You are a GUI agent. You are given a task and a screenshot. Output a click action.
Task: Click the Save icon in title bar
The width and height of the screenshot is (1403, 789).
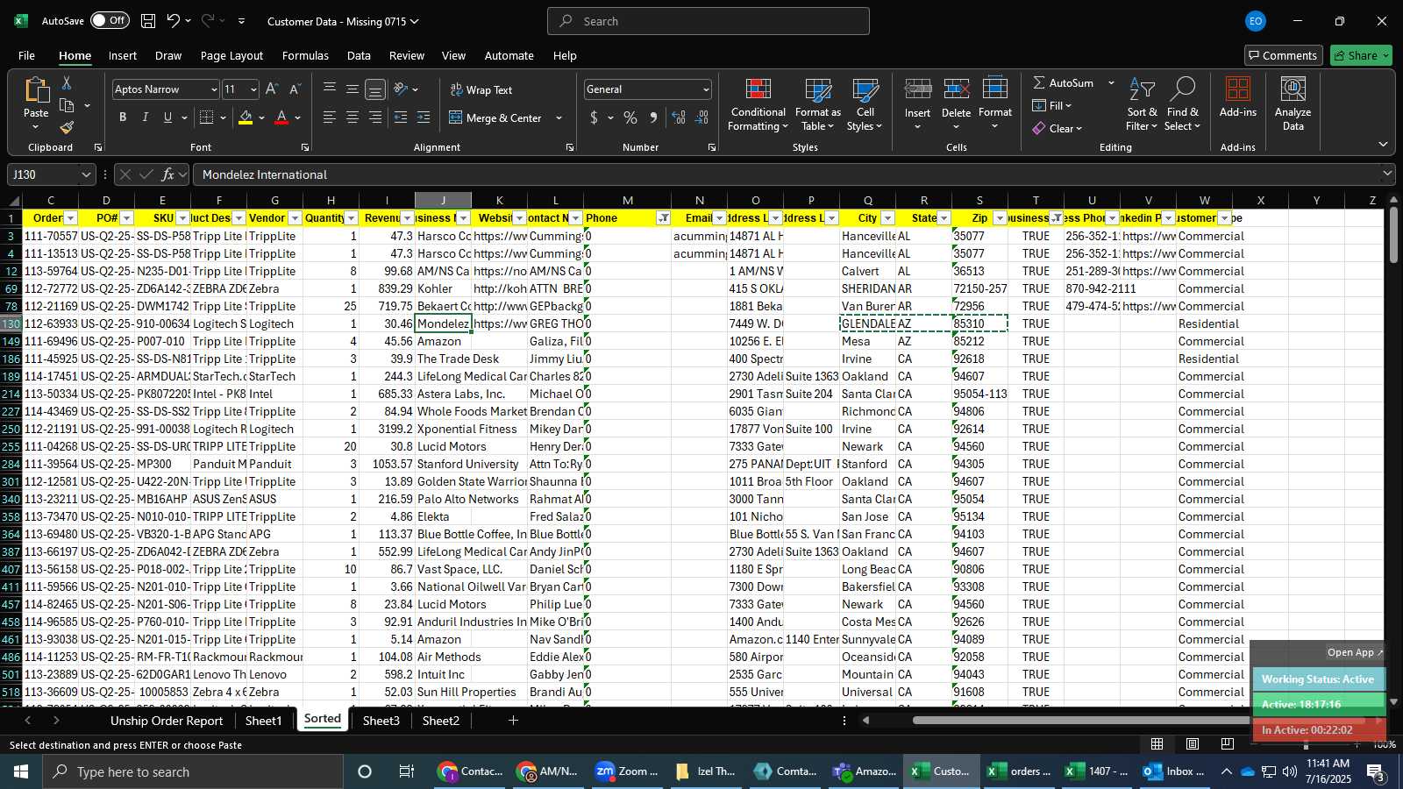(x=148, y=21)
